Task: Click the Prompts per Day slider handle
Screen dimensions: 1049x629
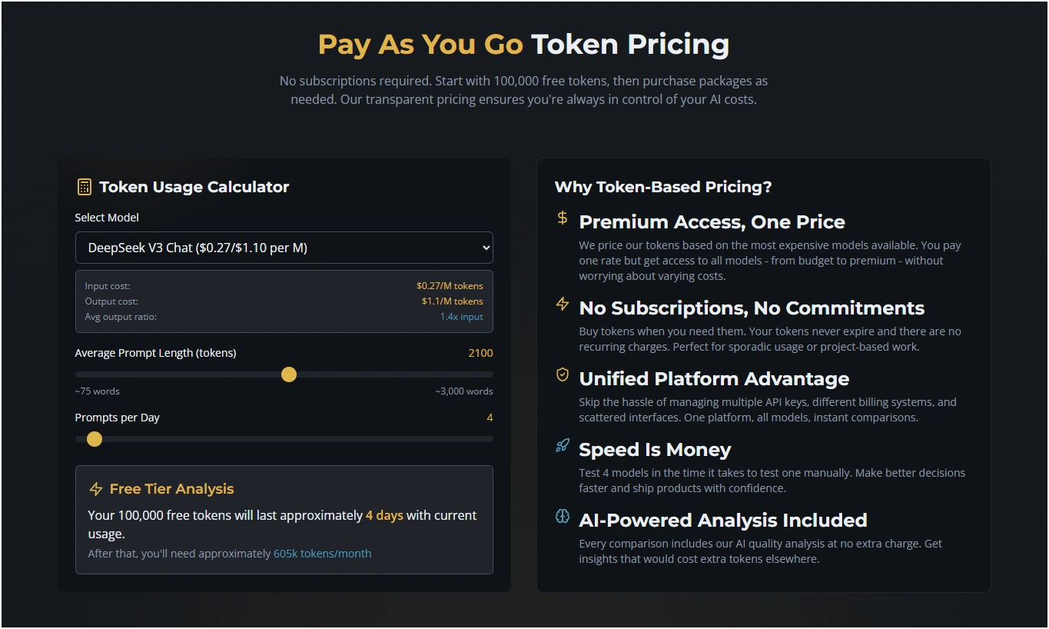Action: point(95,439)
